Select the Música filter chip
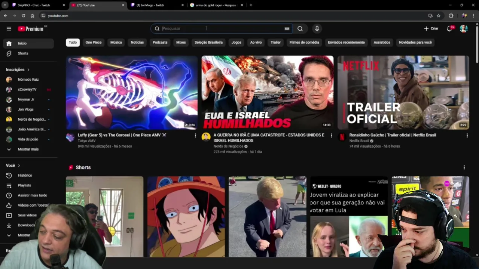The width and height of the screenshot is (479, 269). [x=116, y=43]
